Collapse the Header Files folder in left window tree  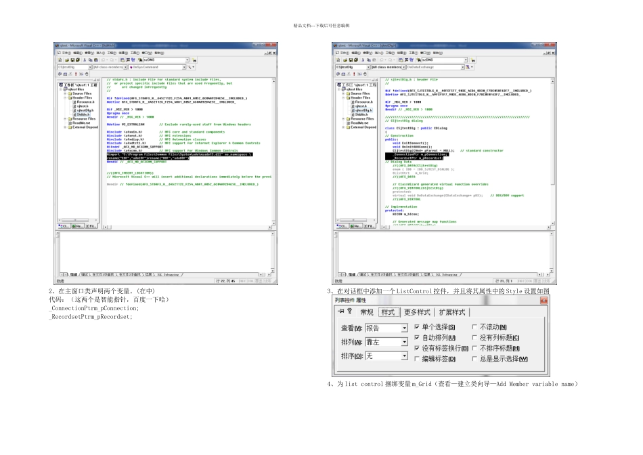pos(65,98)
